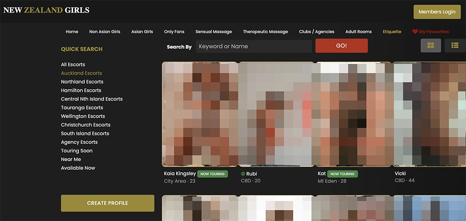
Task: Focus the Keyword or Name search field
Action: (253, 46)
